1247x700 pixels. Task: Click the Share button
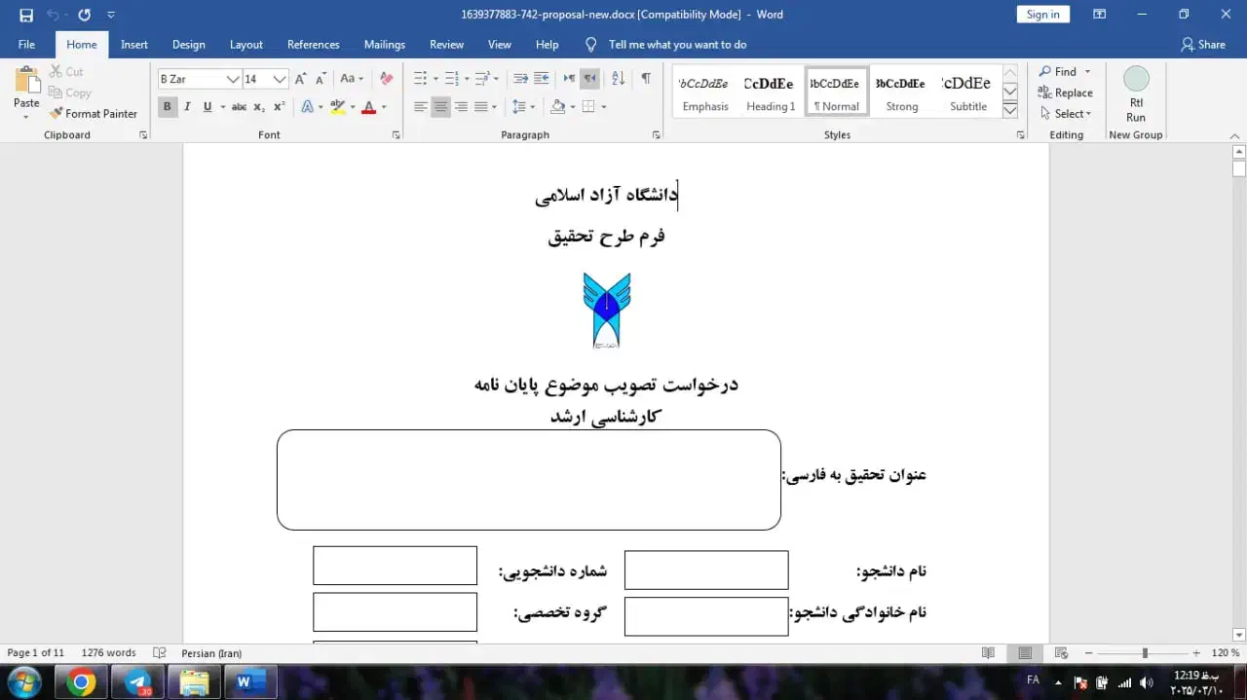(1203, 45)
